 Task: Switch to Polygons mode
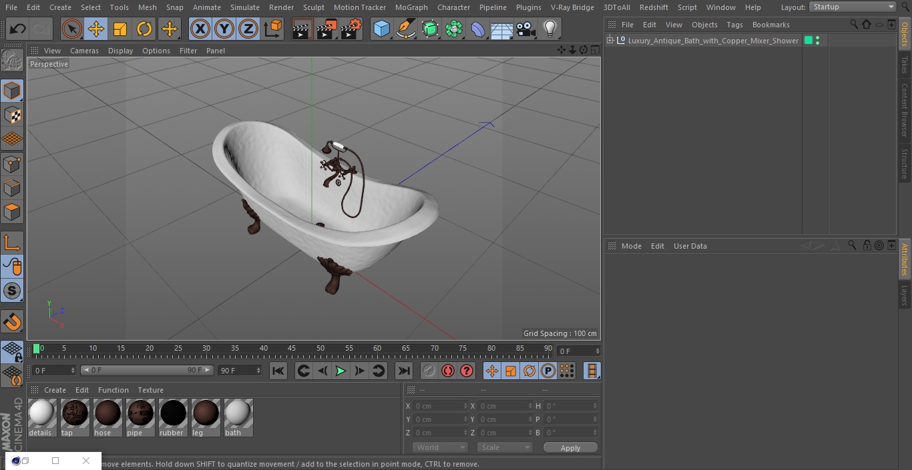12,212
